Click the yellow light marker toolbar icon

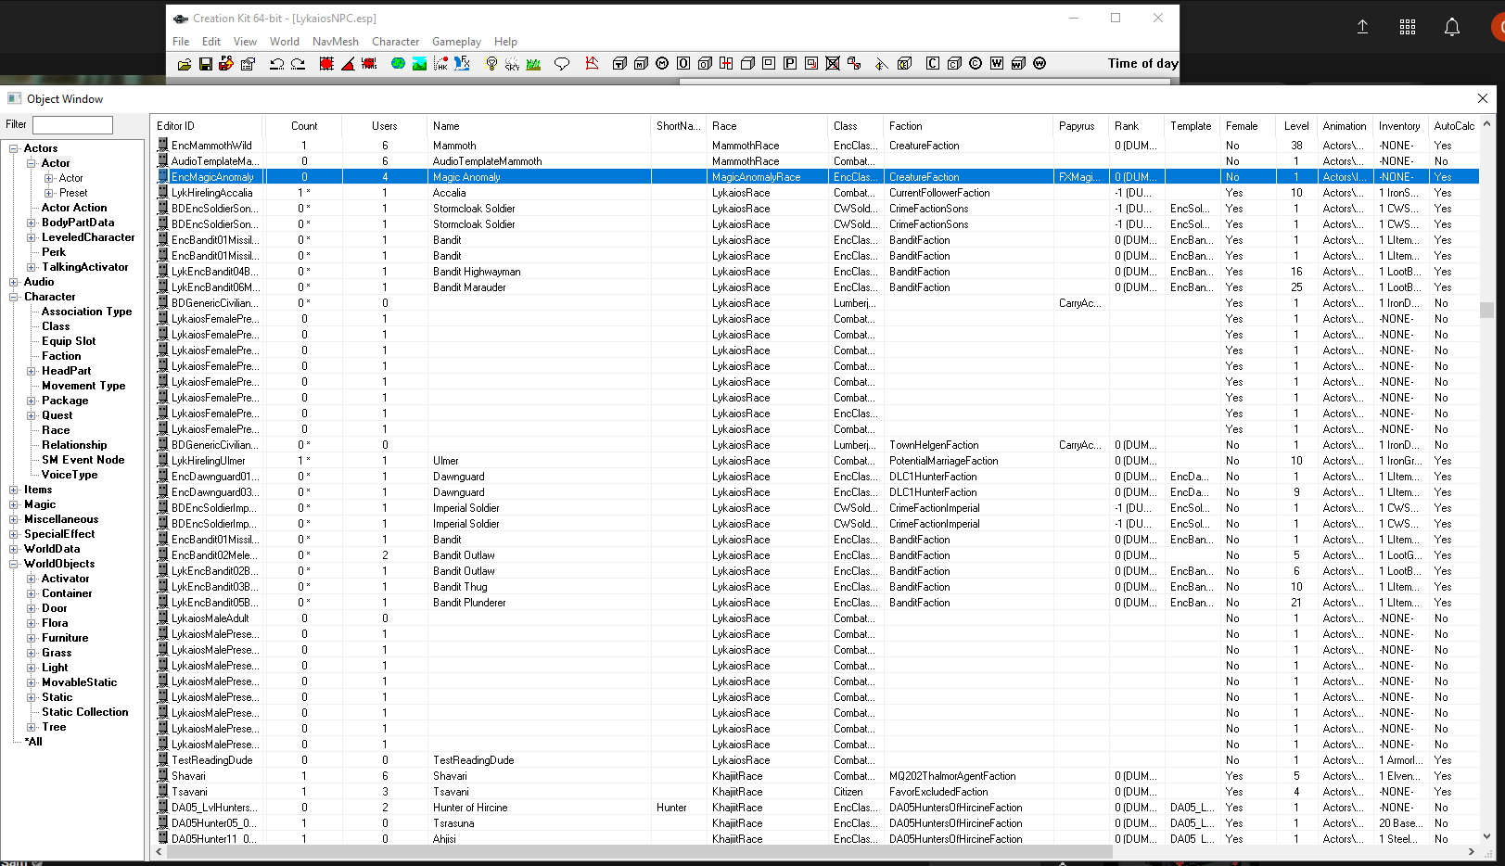point(881,64)
